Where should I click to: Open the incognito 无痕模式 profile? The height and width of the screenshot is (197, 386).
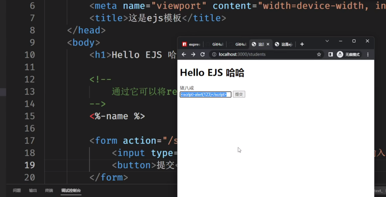pyautogui.click(x=349, y=55)
